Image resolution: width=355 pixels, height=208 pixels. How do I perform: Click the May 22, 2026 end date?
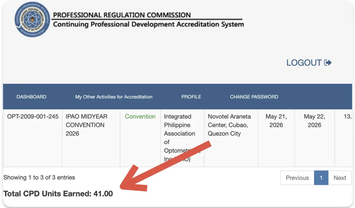point(314,121)
